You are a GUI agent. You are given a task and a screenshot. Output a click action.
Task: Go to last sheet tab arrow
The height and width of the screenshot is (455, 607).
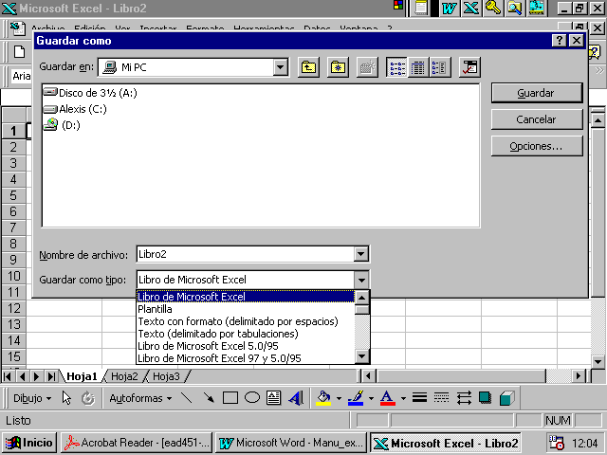51,376
